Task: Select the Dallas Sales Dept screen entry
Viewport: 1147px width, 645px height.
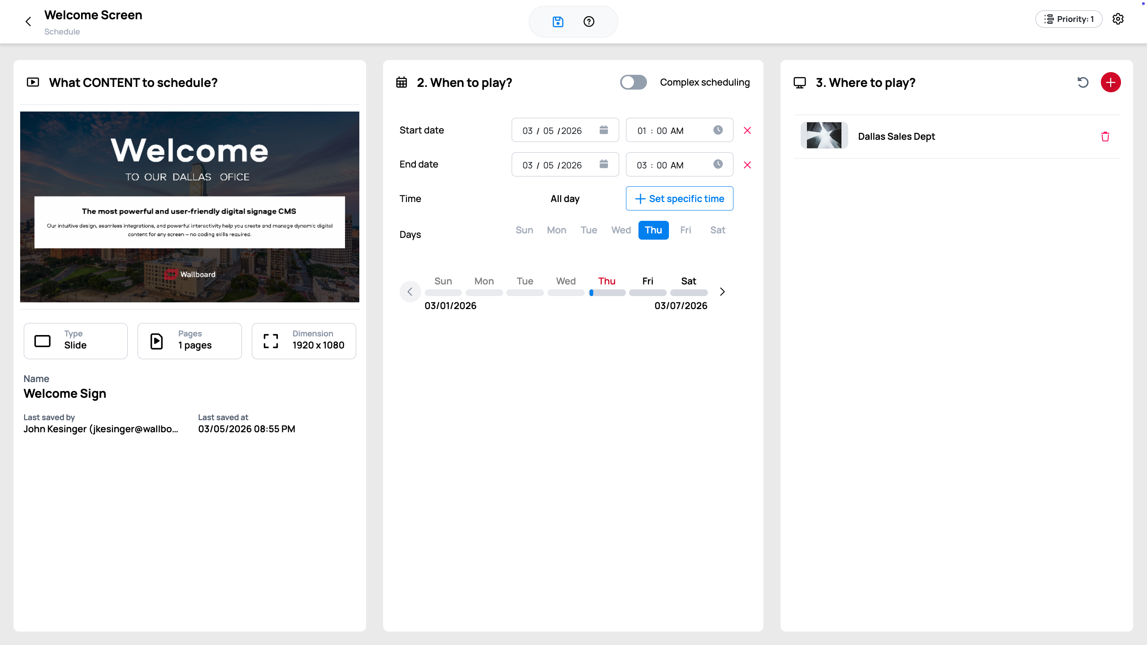Action: click(x=896, y=136)
